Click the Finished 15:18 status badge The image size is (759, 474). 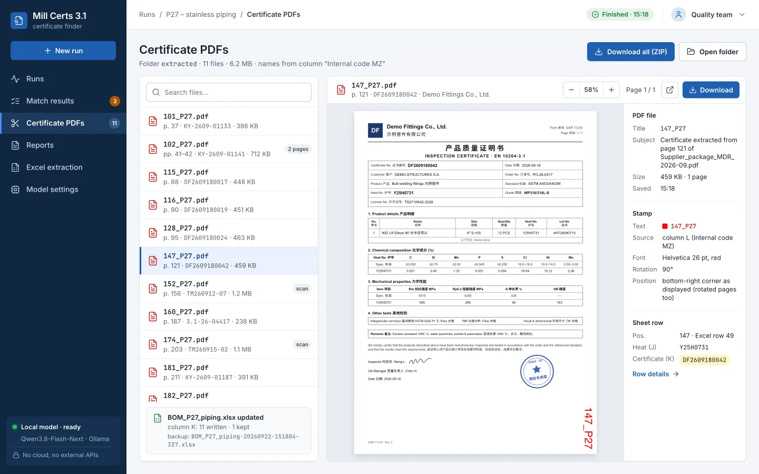(x=620, y=15)
